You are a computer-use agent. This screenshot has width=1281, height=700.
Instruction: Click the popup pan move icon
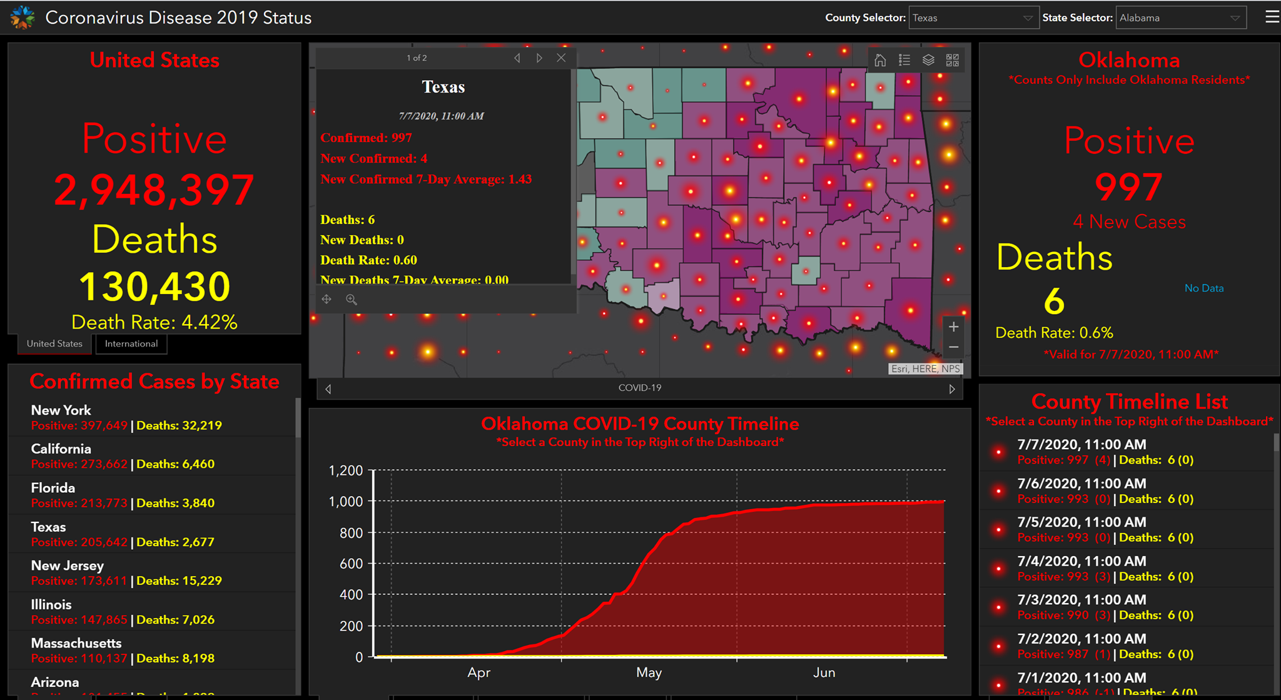327,300
